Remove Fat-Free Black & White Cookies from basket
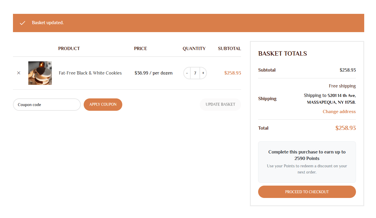The height and width of the screenshot is (218, 376). pyautogui.click(x=19, y=73)
